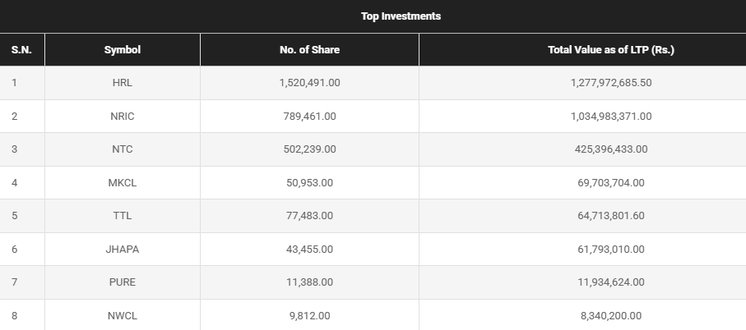
Task: Select the HRL symbol cell
Action: point(123,83)
